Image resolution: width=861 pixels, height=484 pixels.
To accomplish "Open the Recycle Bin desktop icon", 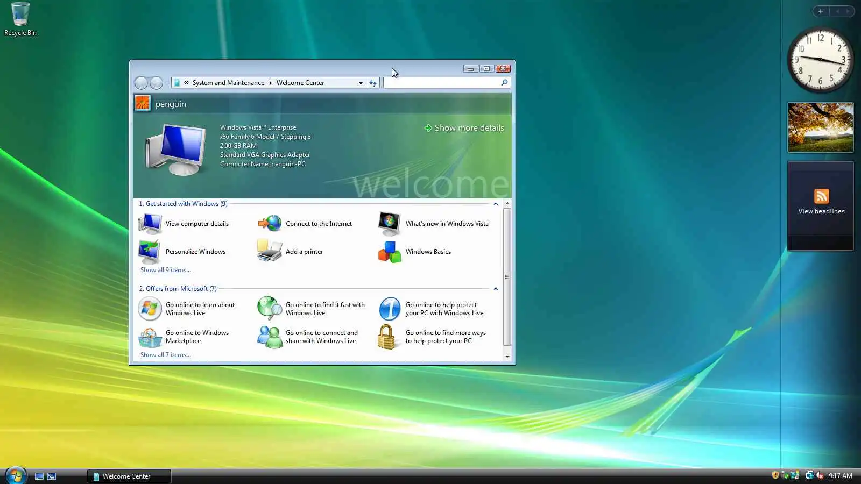I will (20, 19).
